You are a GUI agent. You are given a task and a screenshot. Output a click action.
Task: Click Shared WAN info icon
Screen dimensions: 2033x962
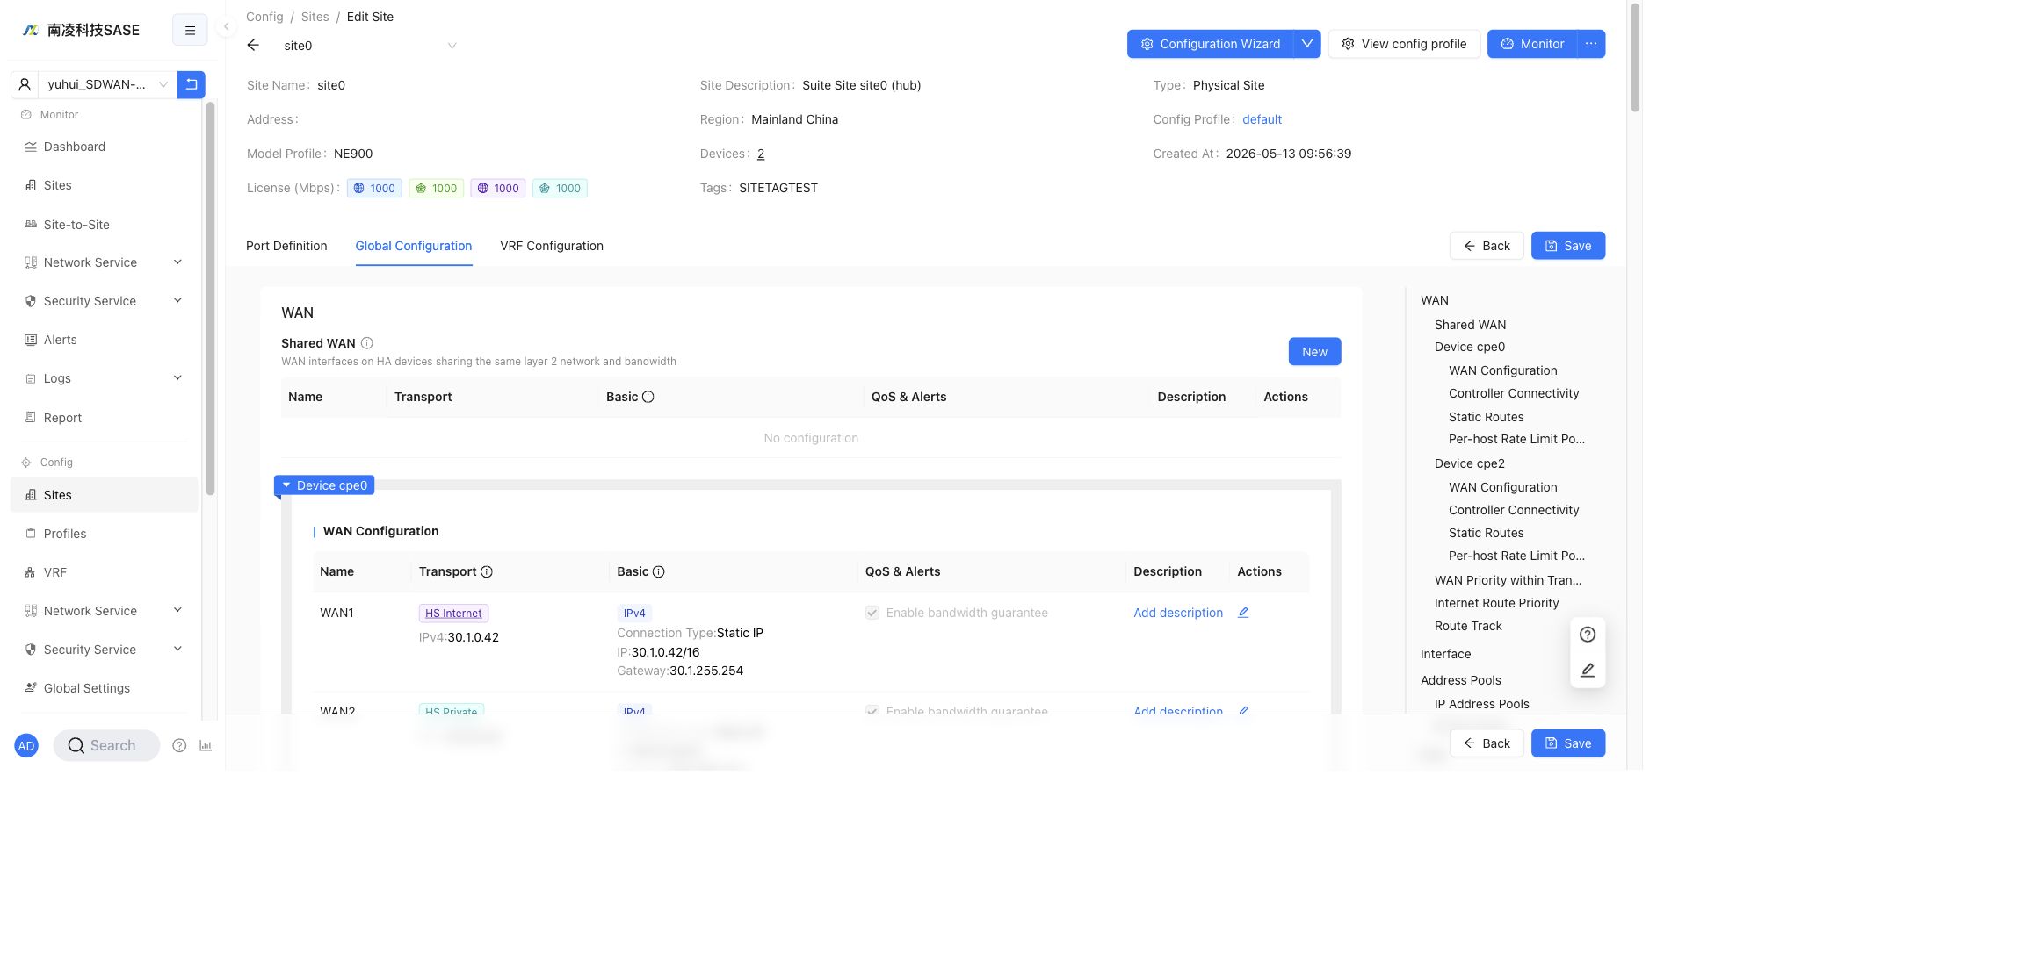tap(367, 343)
